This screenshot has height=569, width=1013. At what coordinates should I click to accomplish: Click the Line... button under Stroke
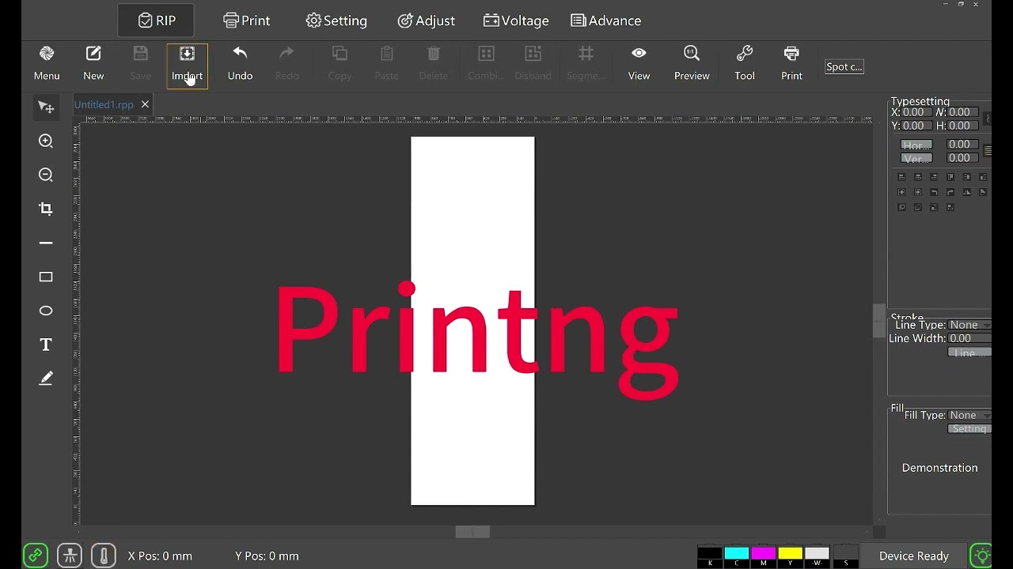pos(969,352)
